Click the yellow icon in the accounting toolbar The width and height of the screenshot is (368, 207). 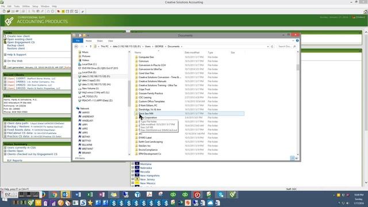click(63, 11)
